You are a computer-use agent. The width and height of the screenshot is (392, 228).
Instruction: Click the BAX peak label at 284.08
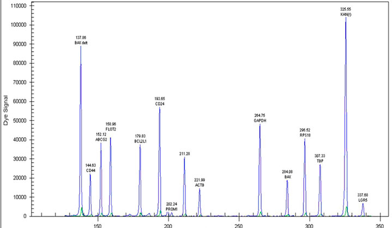(287, 174)
